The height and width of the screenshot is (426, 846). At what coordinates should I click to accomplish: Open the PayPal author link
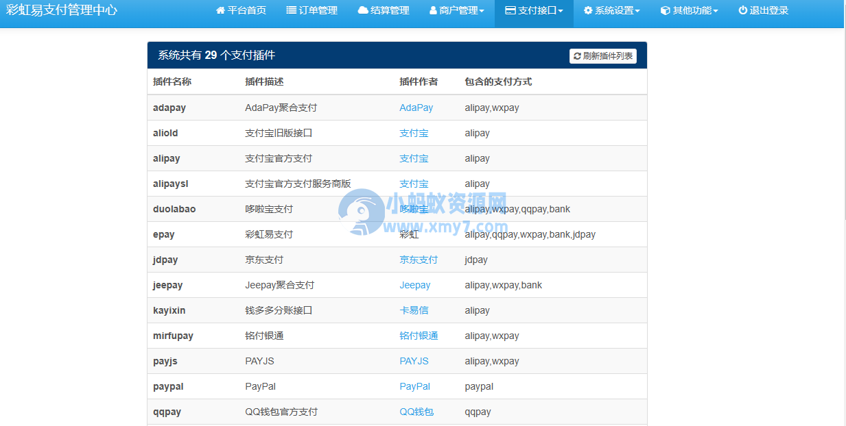[415, 386]
